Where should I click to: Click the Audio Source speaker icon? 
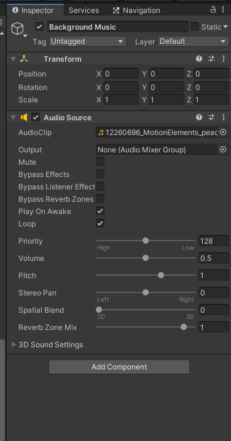[x=24, y=117]
